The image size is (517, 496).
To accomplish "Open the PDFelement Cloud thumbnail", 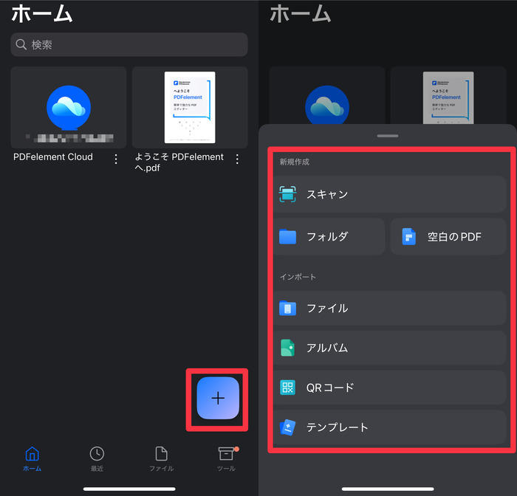I will point(68,108).
